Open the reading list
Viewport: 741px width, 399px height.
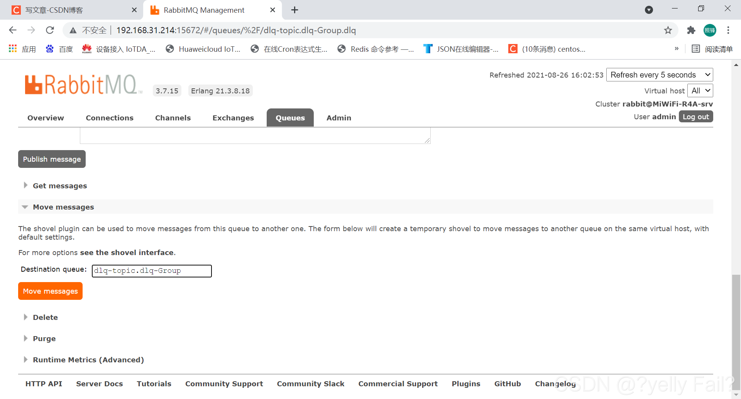point(712,49)
